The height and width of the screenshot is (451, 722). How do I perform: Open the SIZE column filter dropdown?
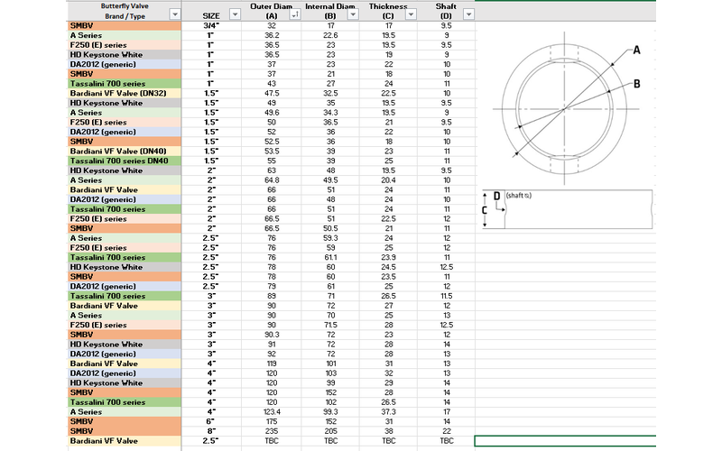click(235, 14)
